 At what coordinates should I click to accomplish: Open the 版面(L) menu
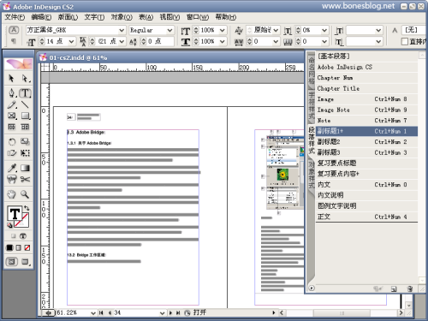point(68,17)
